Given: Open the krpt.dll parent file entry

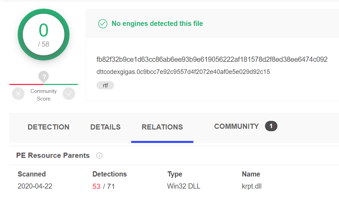Looking at the screenshot, I should [x=252, y=186].
